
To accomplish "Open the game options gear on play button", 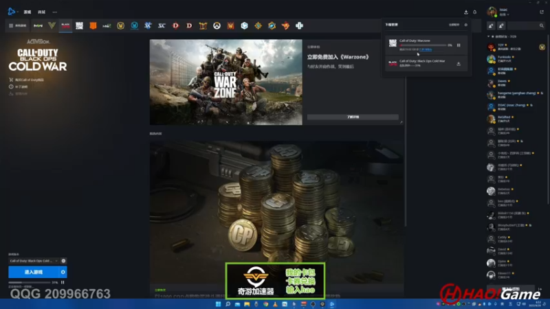I will pos(63,272).
